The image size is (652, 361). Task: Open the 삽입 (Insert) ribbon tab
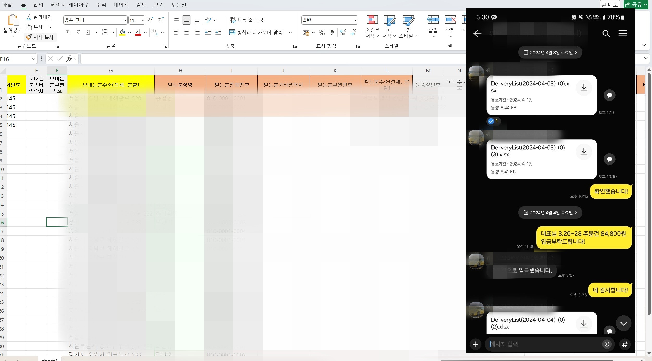pos(38,5)
